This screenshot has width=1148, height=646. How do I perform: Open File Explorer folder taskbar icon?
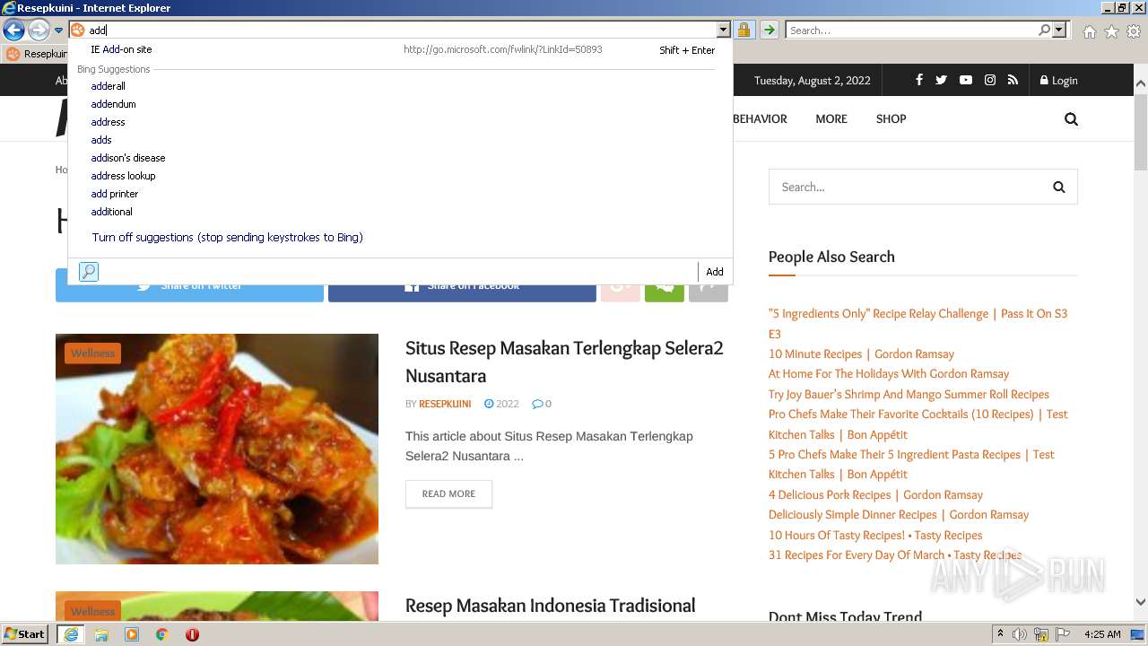(x=101, y=634)
